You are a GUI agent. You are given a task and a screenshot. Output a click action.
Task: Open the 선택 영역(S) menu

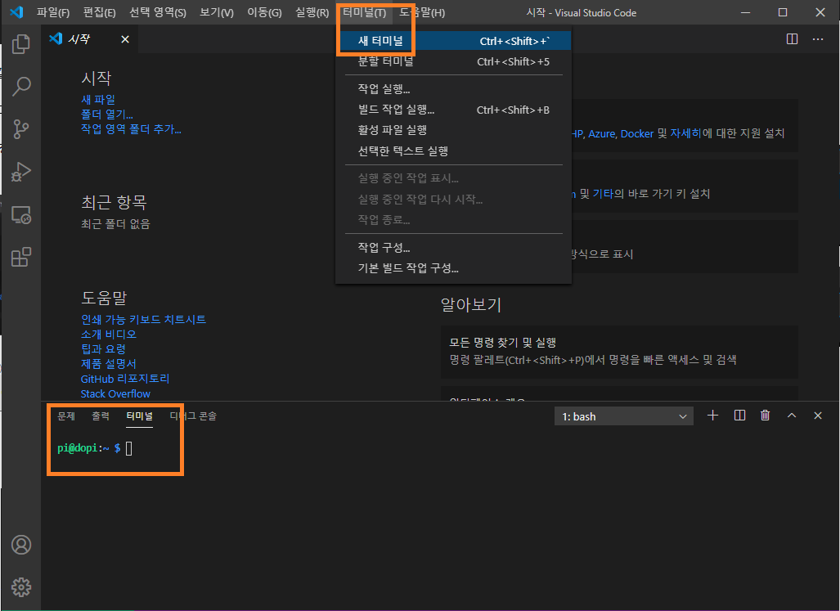[158, 12]
